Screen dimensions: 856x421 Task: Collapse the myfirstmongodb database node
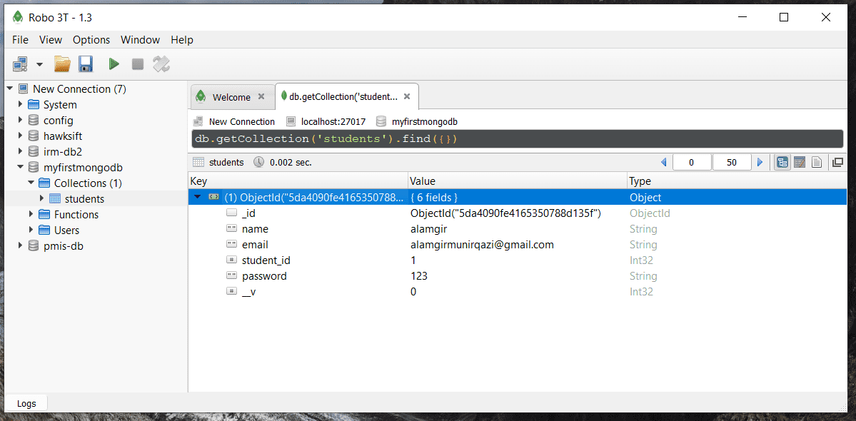[x=21, y=167]
